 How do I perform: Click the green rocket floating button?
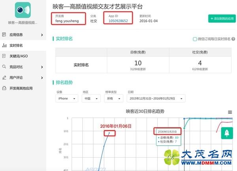(227, 133)
